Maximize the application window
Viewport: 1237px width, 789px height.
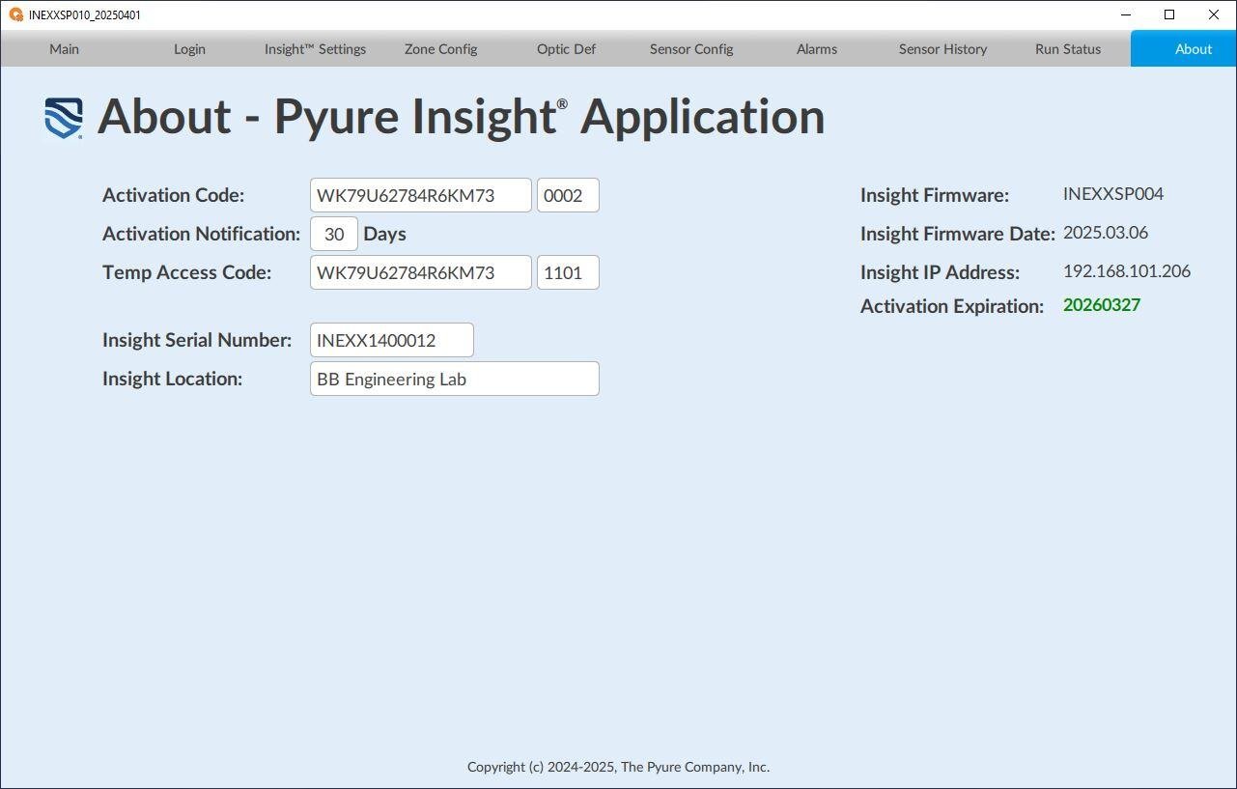click(x=1169, y=15)
